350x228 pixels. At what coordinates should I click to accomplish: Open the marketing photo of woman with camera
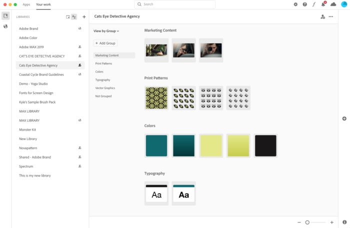183,50
